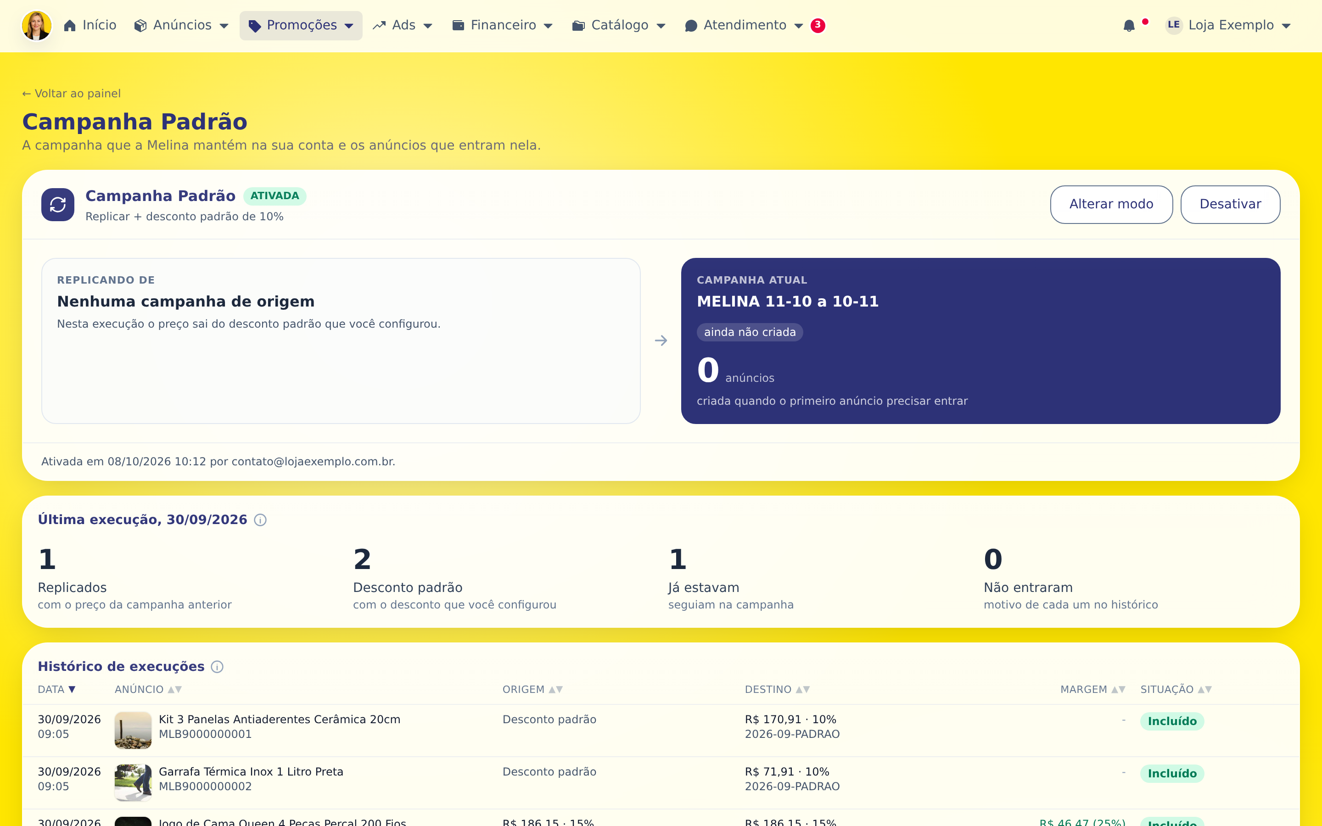Click the user profile avatar photo
1322x826 pixels.
tap(37, 25)
